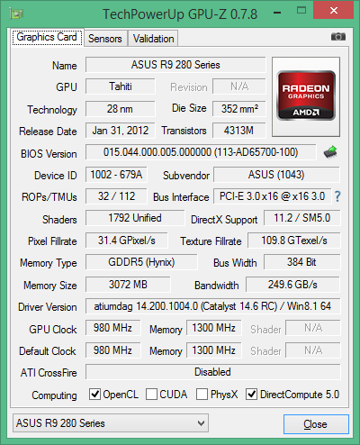The height and width of the screenshot is (445, 360).
Task: Click the Transistors value 4313M
Action: tap(239, 131)
